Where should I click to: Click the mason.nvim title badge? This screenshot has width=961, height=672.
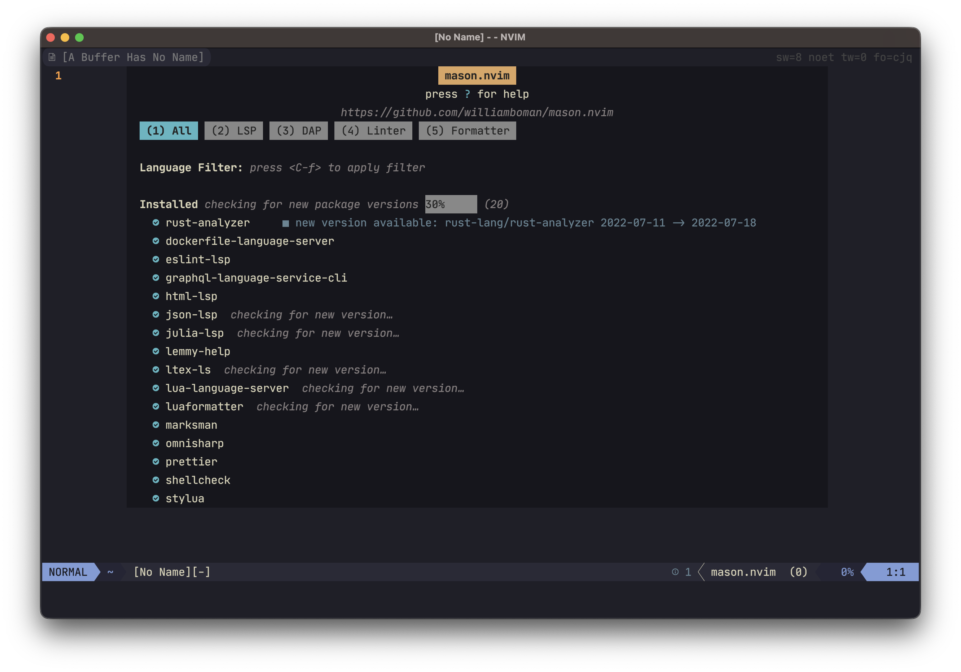(x=477, y=76)
